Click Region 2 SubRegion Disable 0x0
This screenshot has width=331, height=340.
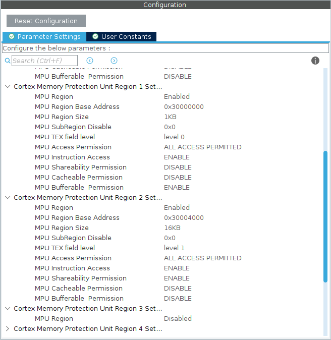(170, 238)
